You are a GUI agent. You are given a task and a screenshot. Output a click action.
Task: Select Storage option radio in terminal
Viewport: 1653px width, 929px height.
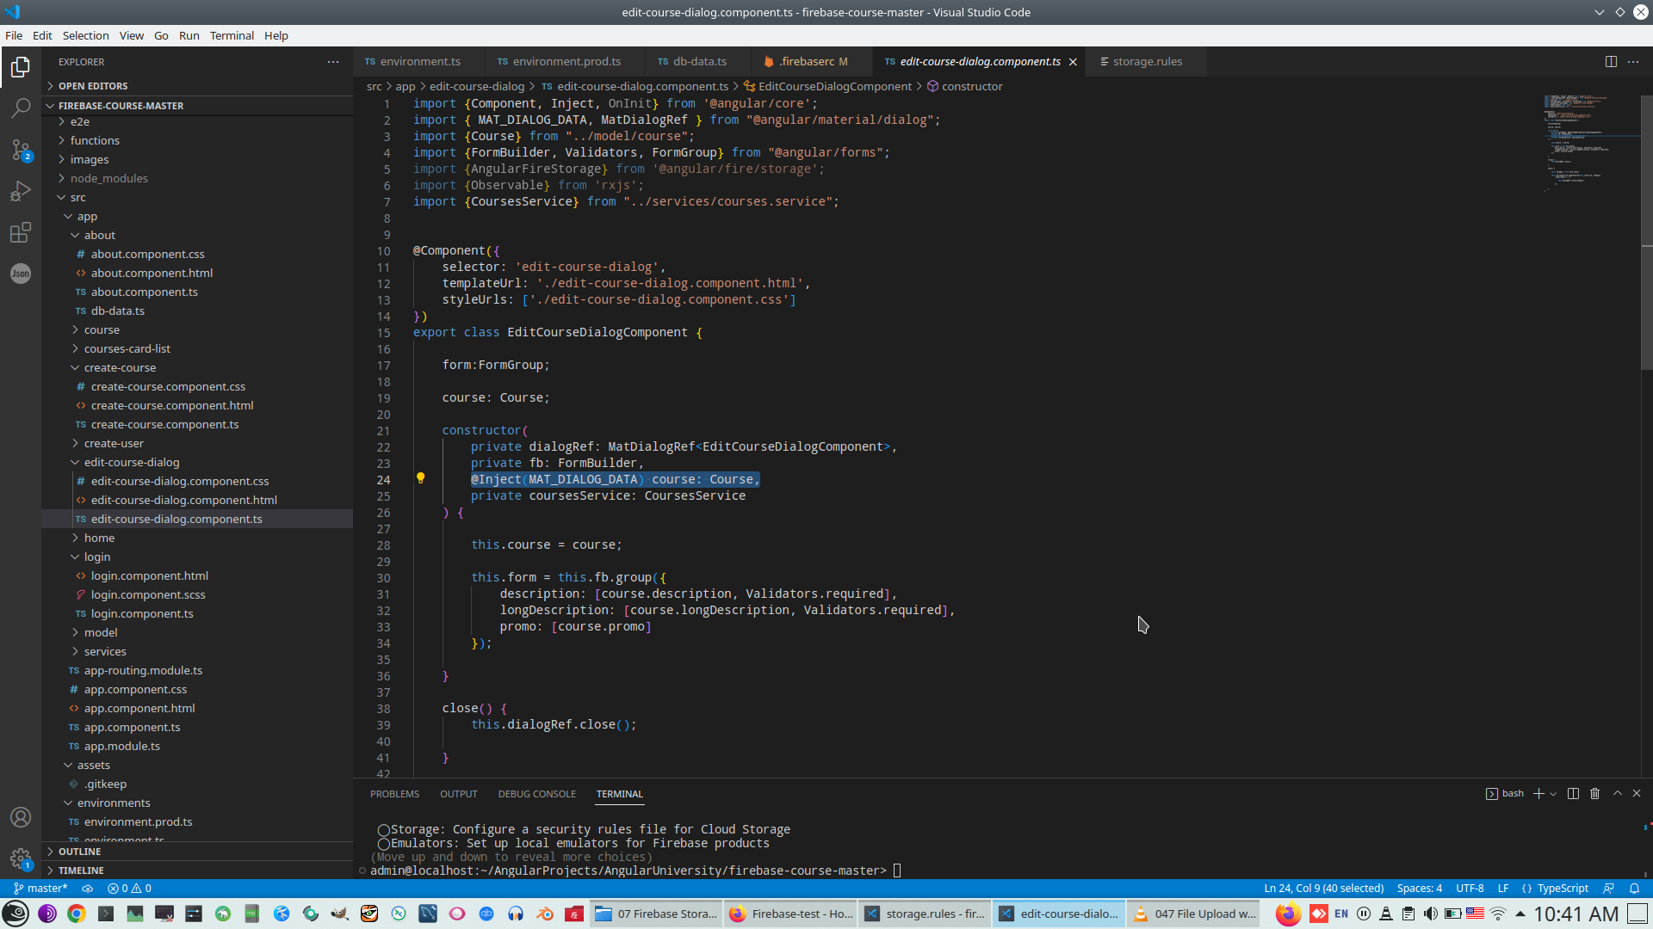pos(384,830)
